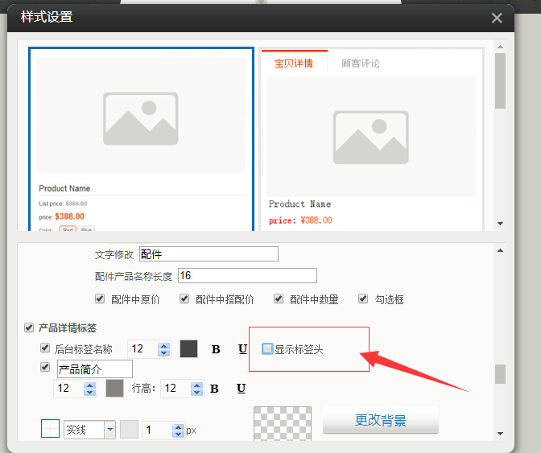Open the 实线 border style dropdown
The width and height of the screenshot is (541, 453).
[109, 430]
